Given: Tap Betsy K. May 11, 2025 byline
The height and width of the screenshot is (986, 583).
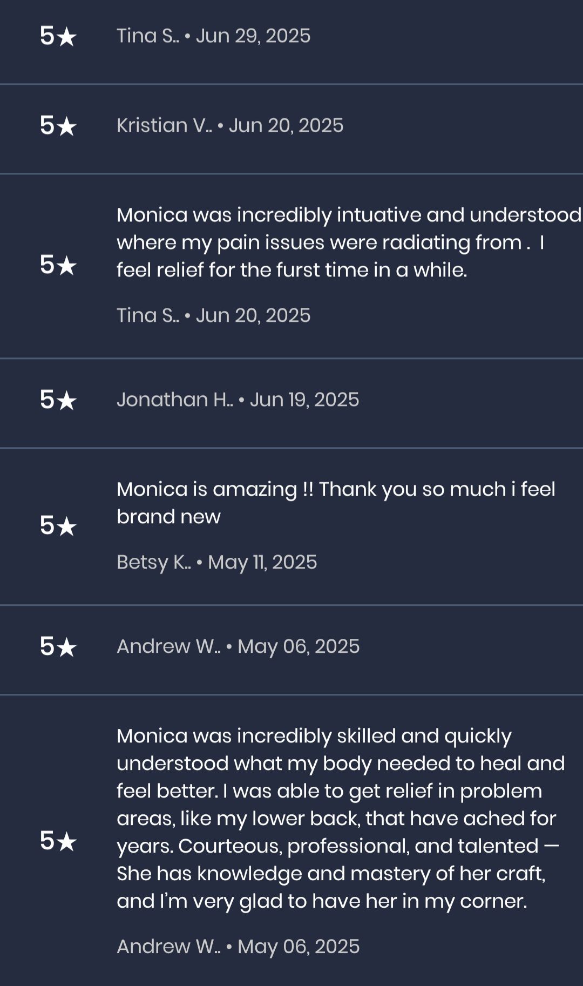Looking at the screenshot, I should 216,562.
